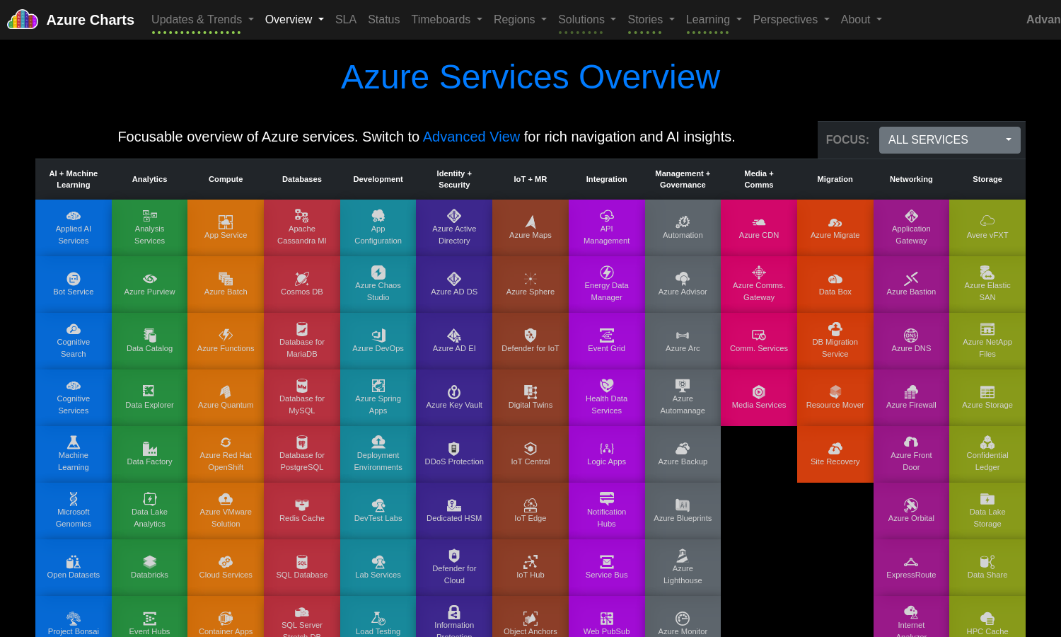This screenshot has width=1061, height=637.
Task: Go to the SLA page
Action: 346,20
